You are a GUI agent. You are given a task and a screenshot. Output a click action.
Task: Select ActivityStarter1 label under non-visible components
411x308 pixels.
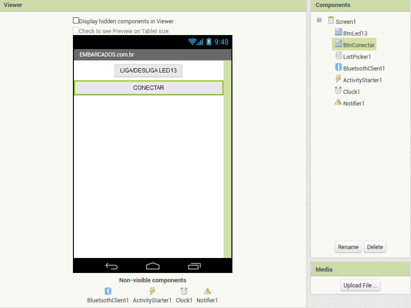tap(152, 301)
